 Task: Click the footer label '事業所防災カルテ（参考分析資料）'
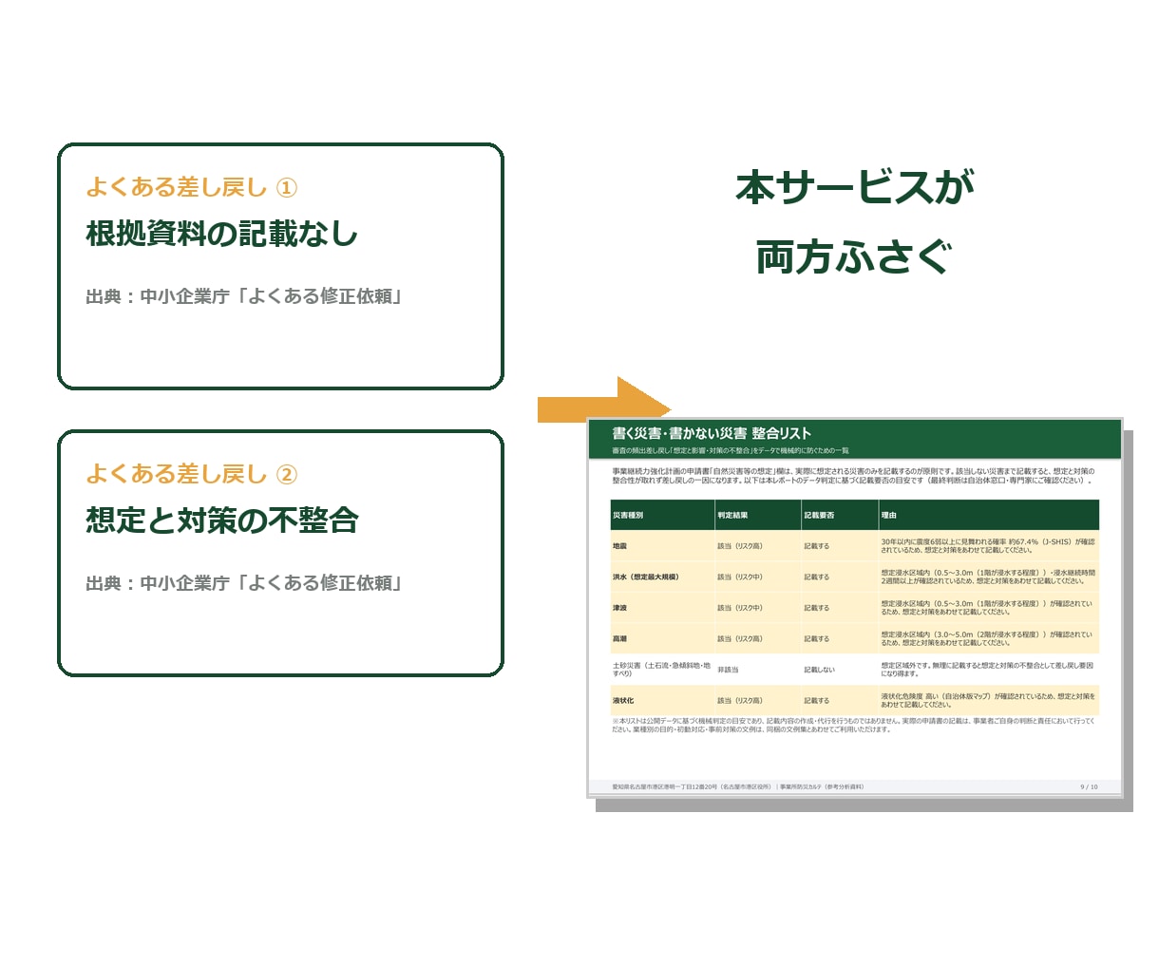pyautogui.click(x=823, y=786)
